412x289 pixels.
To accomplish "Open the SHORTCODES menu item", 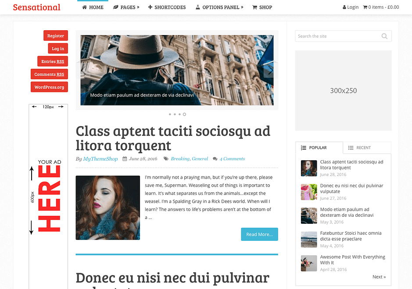I will point(167,7).
